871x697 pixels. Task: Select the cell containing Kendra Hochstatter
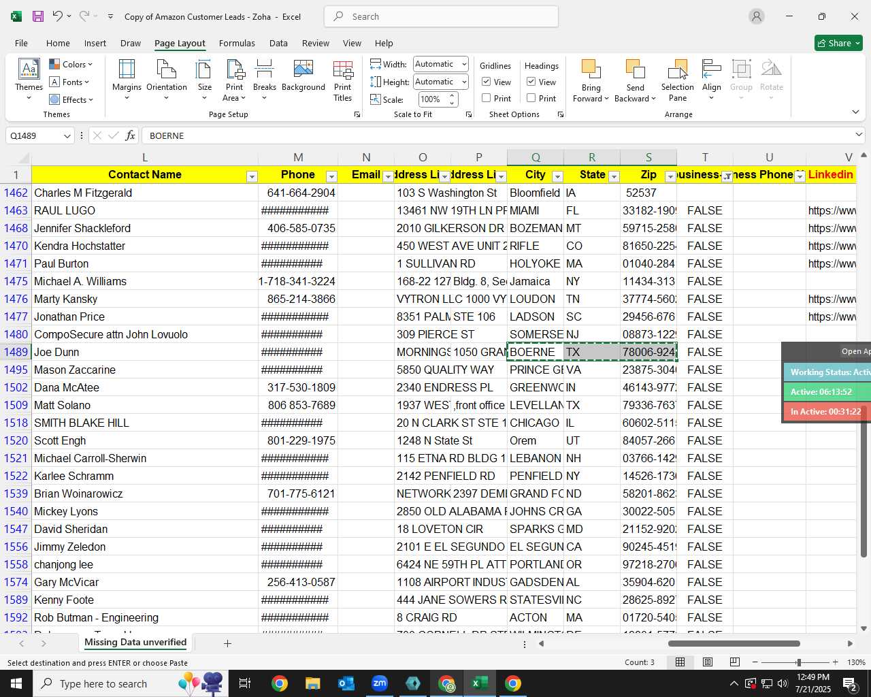pyautogui.click(x=145, y=246)
